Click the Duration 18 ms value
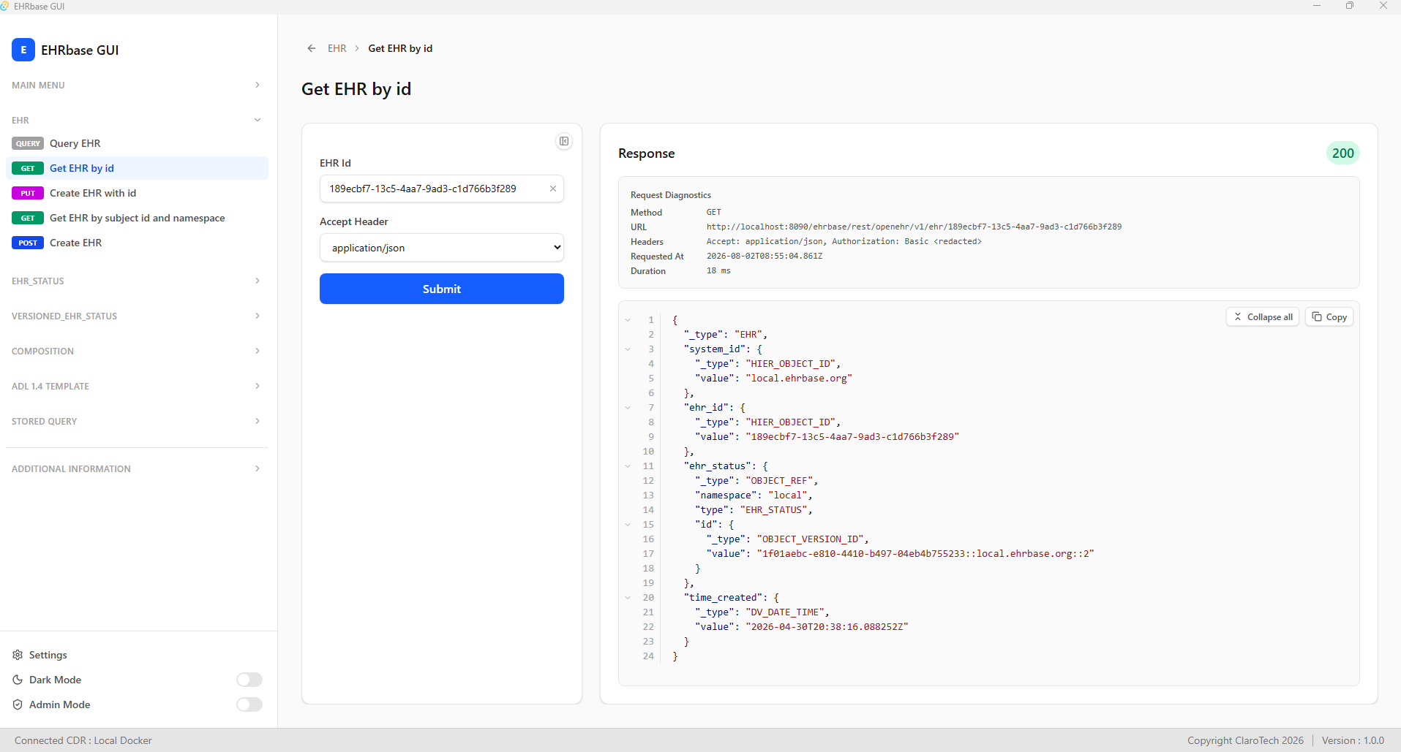The image size is (1401, 752). [x=718, y=270]
